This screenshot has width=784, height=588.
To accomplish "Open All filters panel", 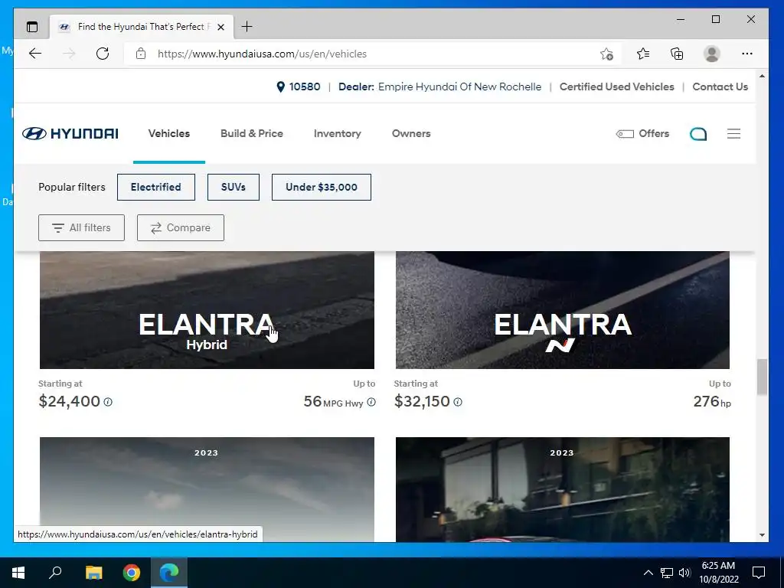I will pos(81,227).
